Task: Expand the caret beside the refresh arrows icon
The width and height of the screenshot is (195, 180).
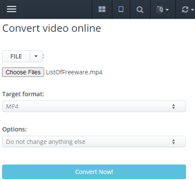Action: [x=192, y=10]
